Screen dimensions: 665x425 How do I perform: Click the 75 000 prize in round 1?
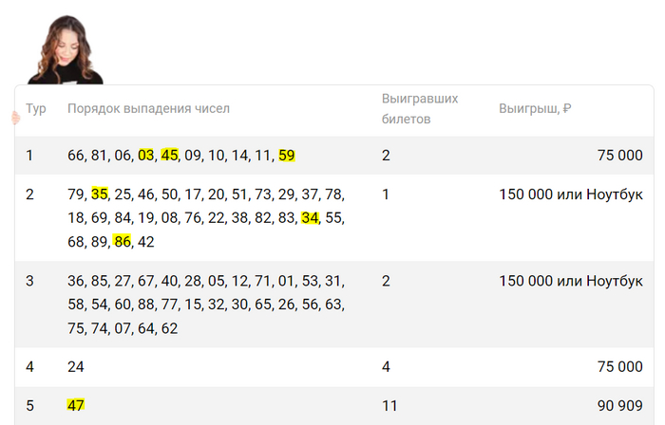(619, 155)
